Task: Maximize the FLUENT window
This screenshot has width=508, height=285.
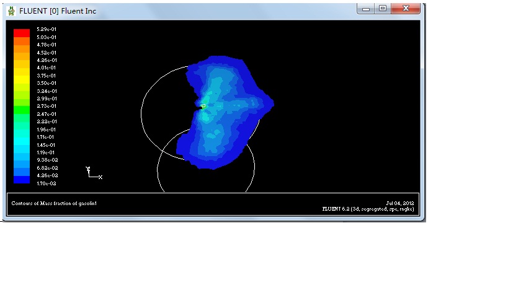Action: tap(383, 9)
